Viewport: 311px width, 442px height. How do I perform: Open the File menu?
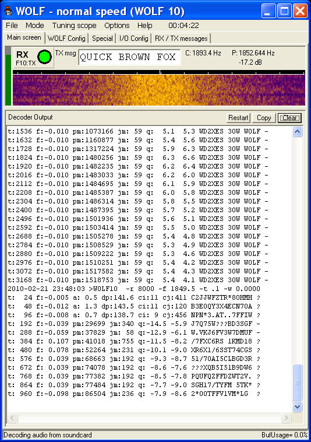pyautogui.click(x=12, y=26)
